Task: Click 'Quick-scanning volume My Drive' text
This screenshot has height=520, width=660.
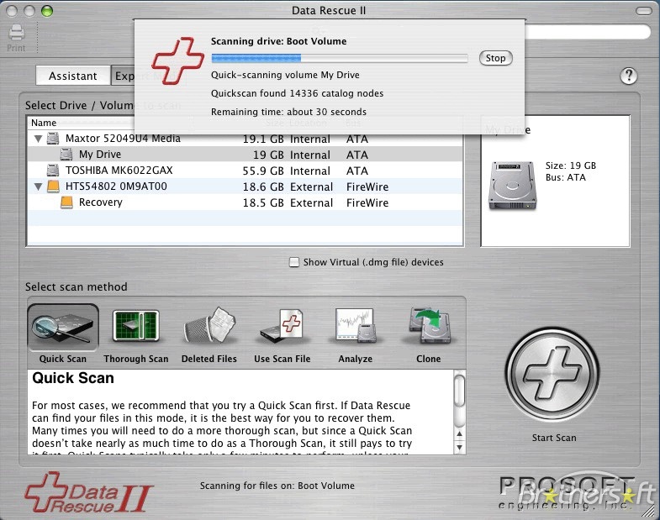Action: click(x=285, y=75)
